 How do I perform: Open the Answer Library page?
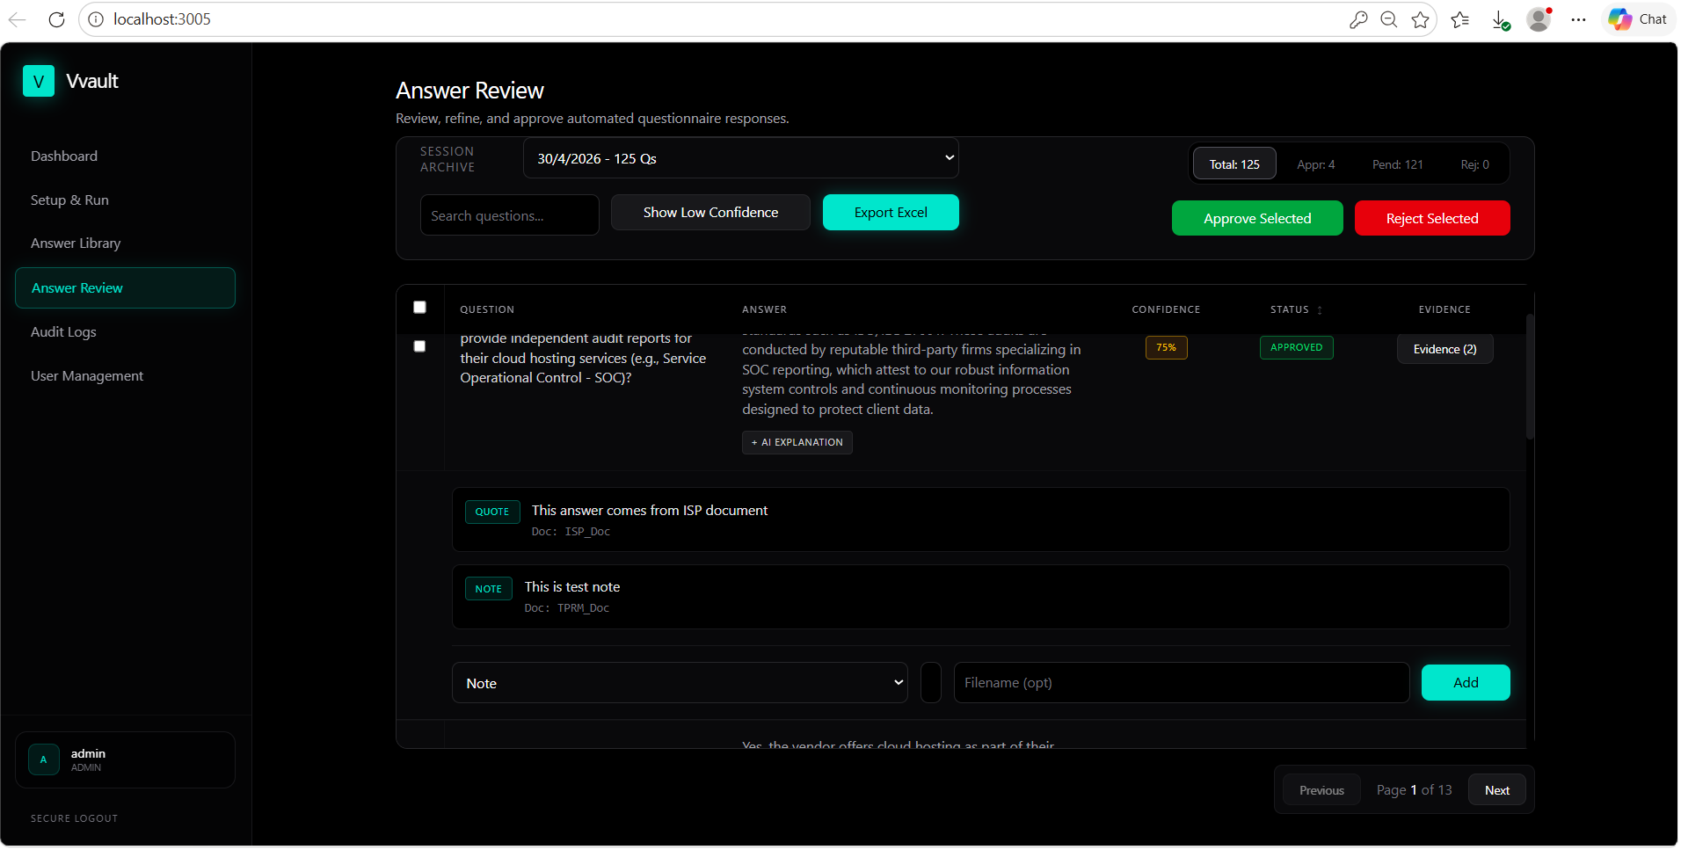click(76, 243)
